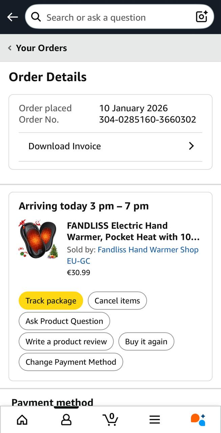Go to Home tab icon

tap(22, 420)
